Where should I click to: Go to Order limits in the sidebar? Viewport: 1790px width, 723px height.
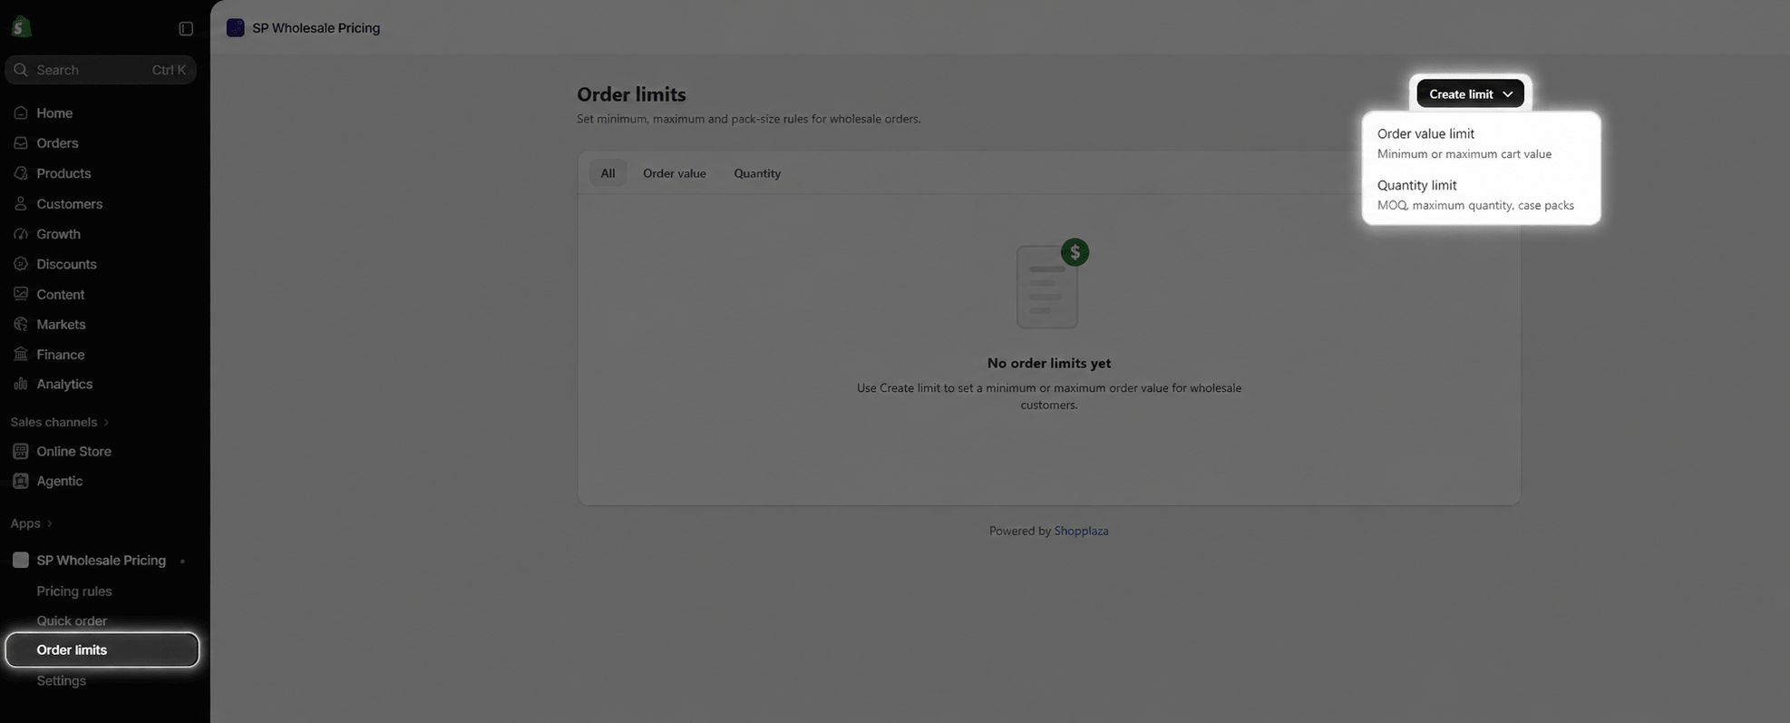tap(102, 650)
